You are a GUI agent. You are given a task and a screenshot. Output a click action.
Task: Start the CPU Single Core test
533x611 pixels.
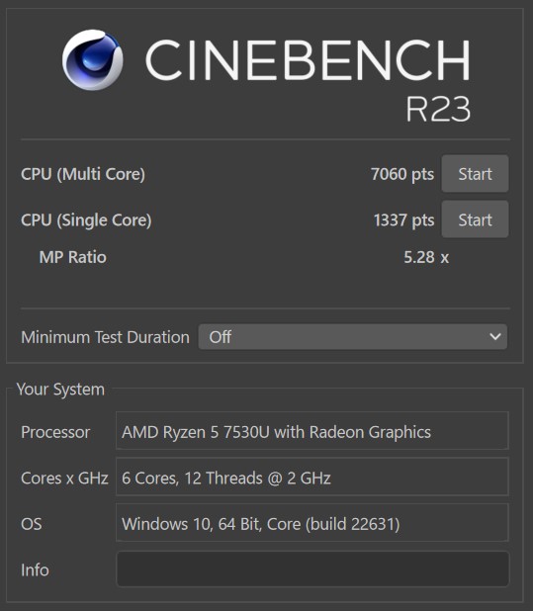[x=475, y=219]
